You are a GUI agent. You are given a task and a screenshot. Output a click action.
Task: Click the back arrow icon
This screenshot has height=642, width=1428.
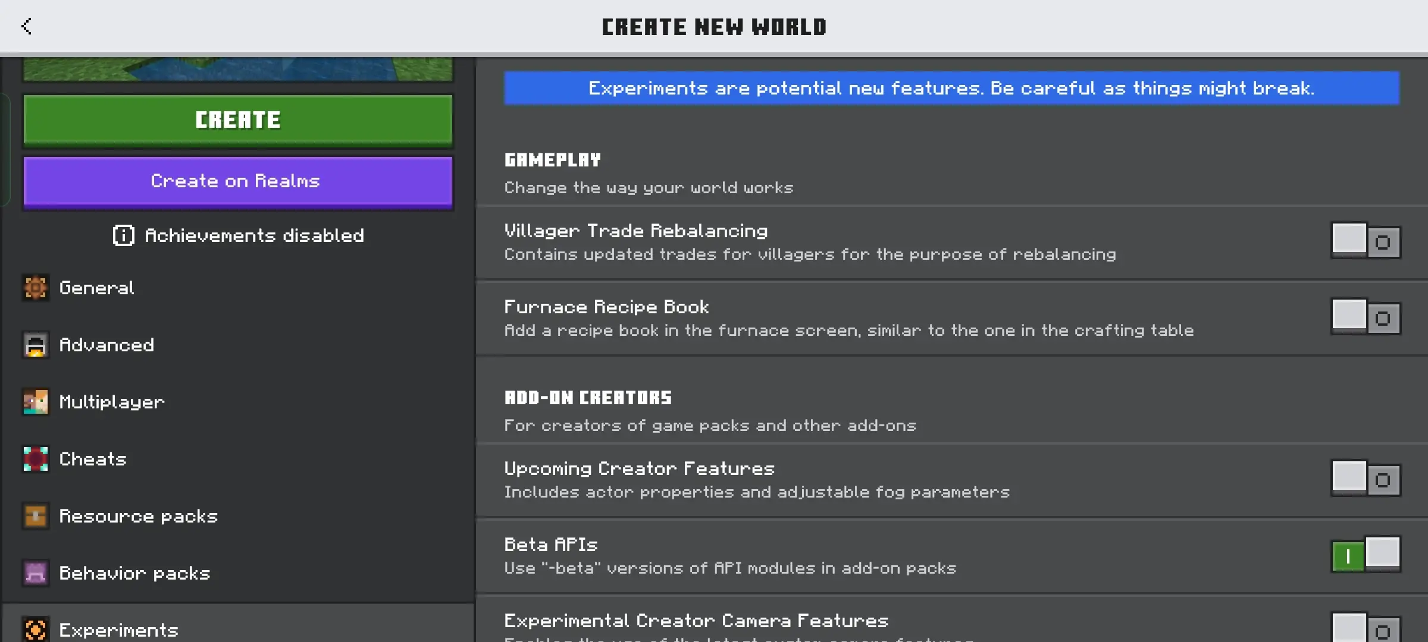pos(27,26)
